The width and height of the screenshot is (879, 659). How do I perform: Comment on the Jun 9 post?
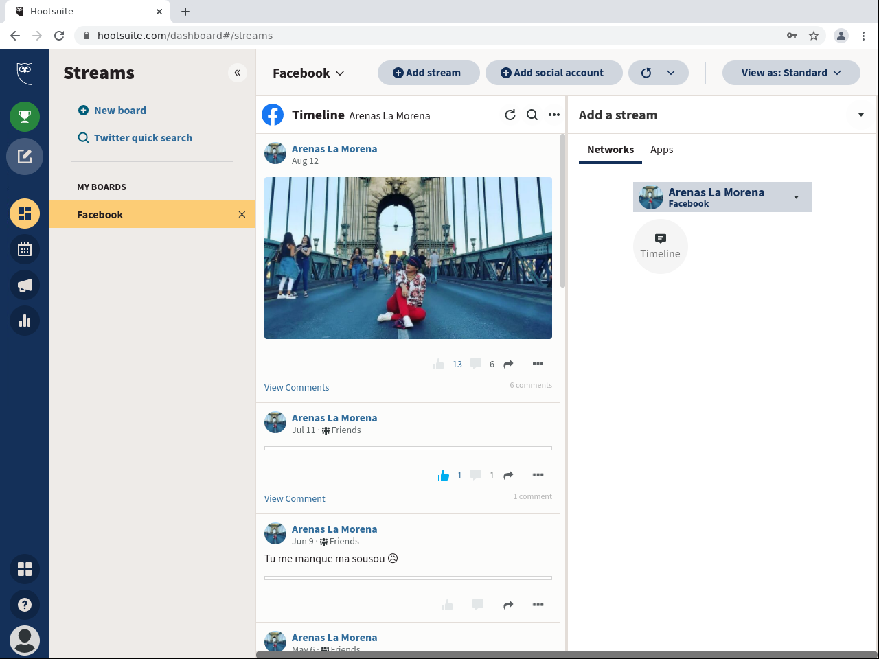478,605
